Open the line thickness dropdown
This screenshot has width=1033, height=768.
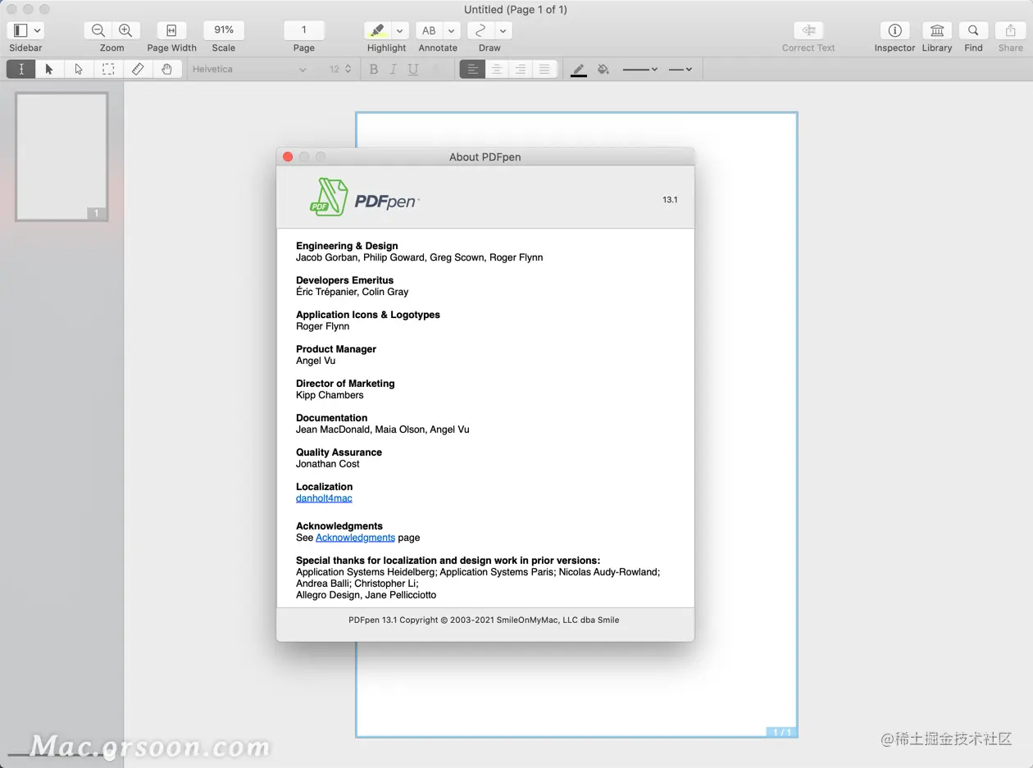pyautogui.click(x=640, y=70)
